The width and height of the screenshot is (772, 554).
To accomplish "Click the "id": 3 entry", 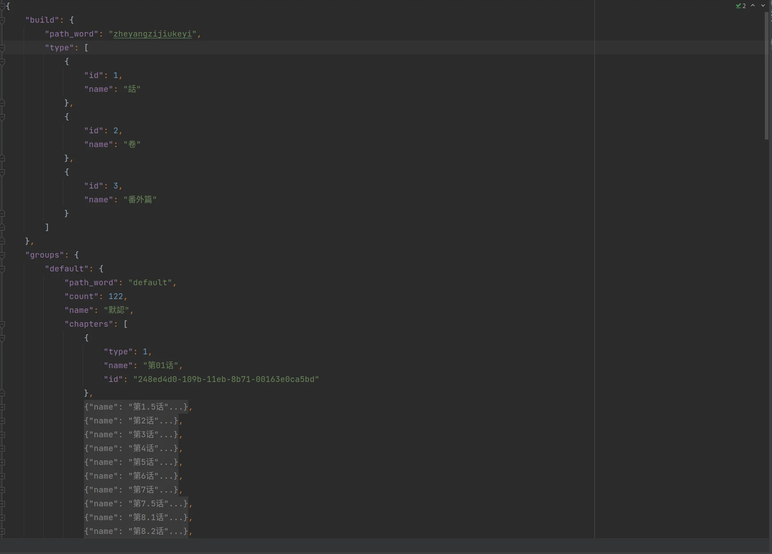I will 103,186.
